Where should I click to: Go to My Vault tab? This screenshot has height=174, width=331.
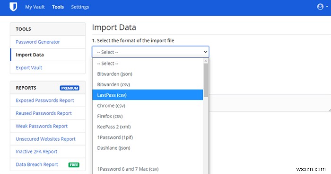coord(35,7)
